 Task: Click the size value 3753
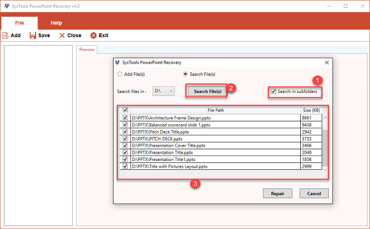point(307,138)
